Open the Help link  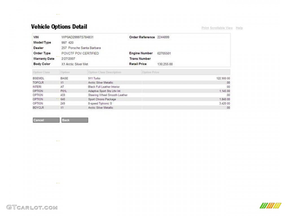pos(239,28)
